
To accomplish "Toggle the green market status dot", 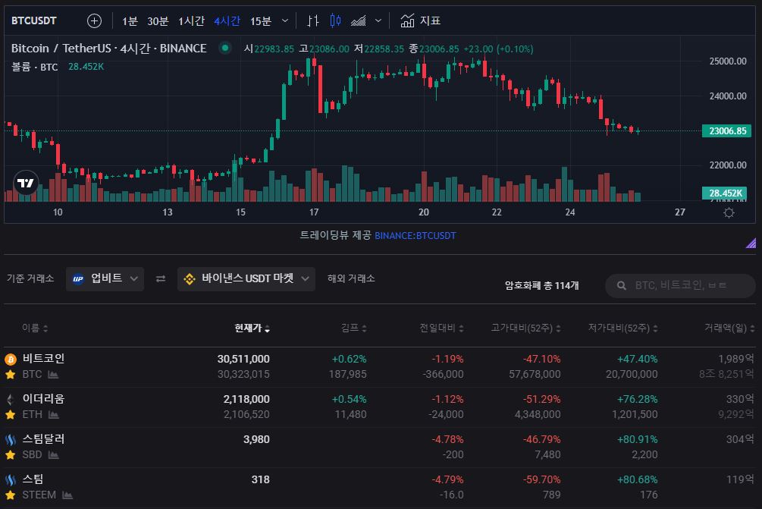I will 224,48.
